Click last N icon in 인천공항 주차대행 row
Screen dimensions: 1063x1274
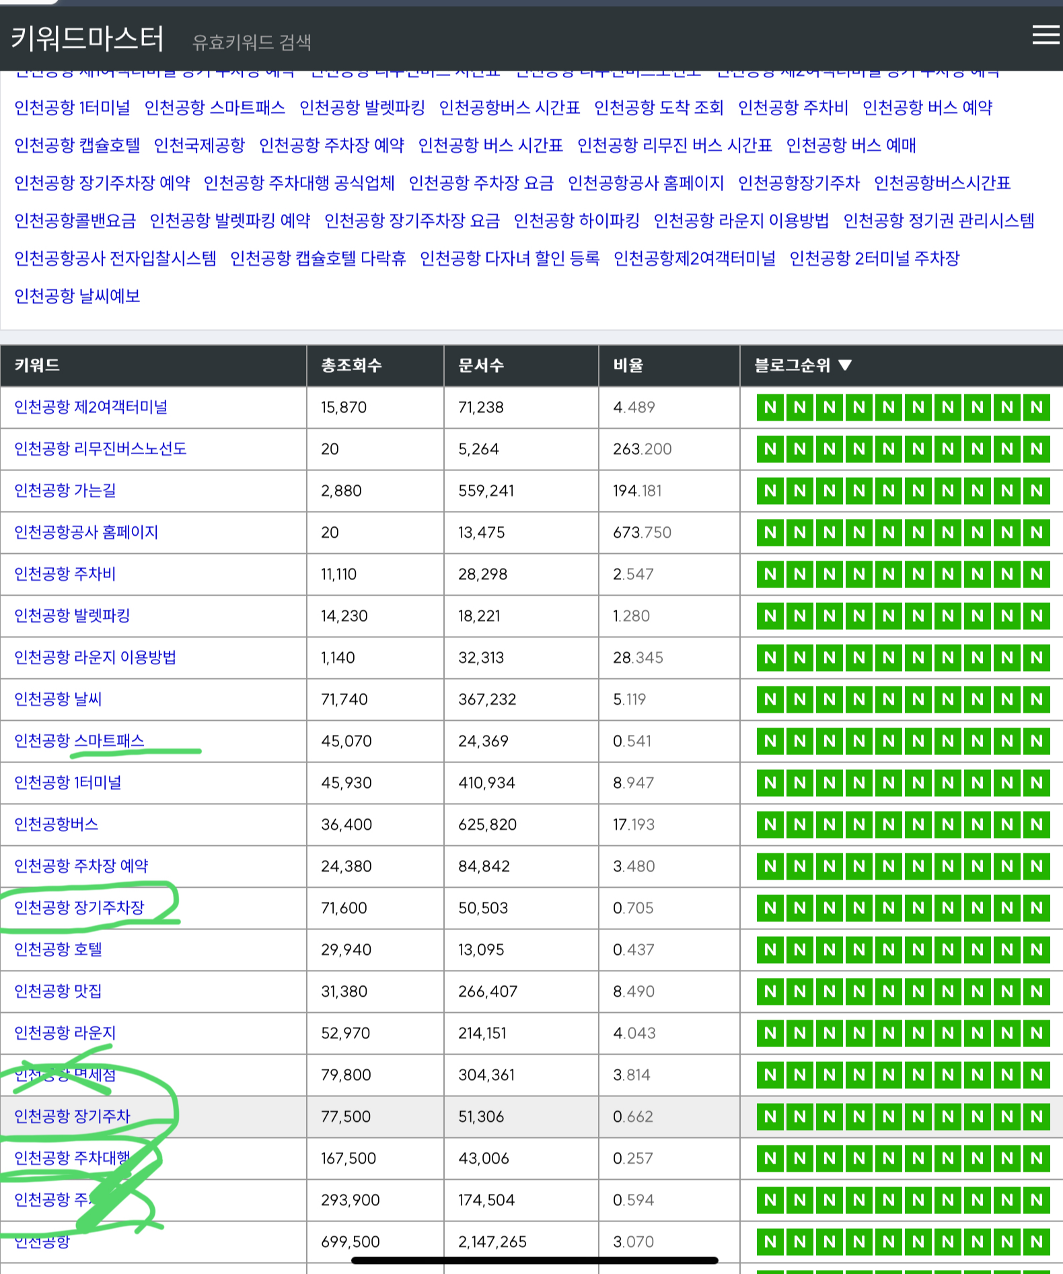click(x=1037, y=1158)
